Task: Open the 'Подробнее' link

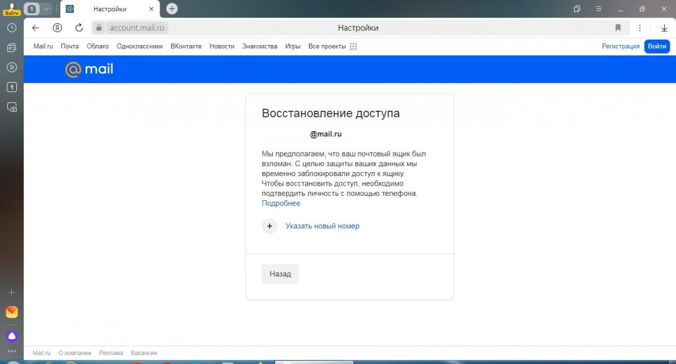Action: [281, 203]
